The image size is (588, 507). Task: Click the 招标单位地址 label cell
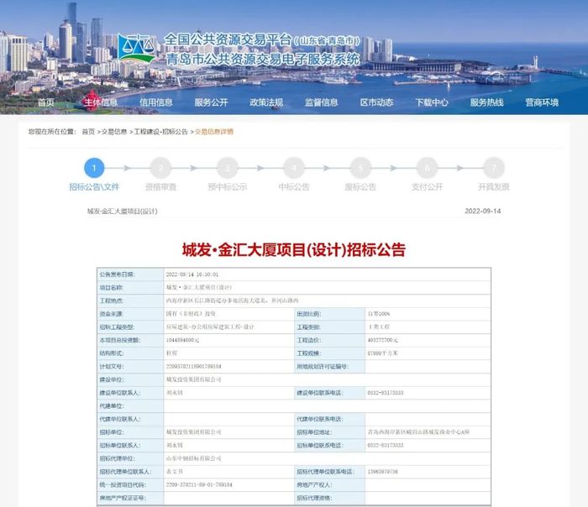(329, 432)
